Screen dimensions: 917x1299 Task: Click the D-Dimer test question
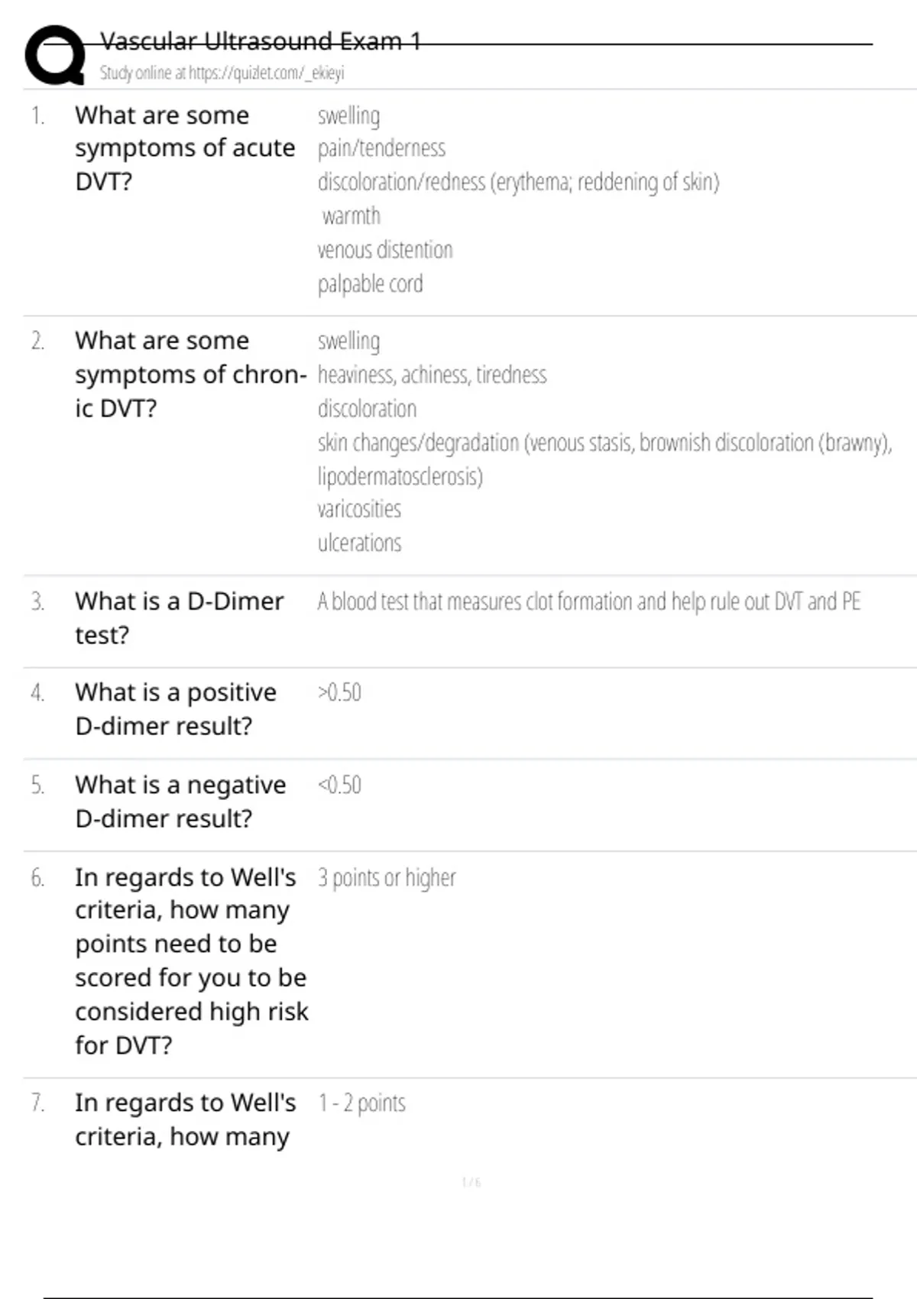[x=180, y=618]
